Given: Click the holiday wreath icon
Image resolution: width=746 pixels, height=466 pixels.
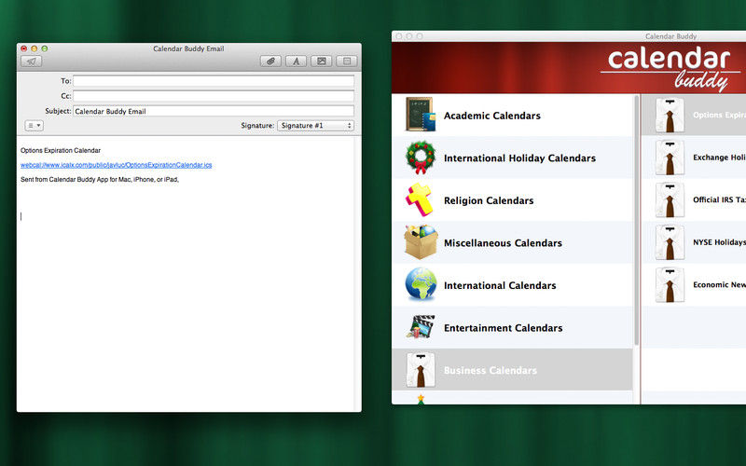Looking at the screenshot, I should 421,158.
